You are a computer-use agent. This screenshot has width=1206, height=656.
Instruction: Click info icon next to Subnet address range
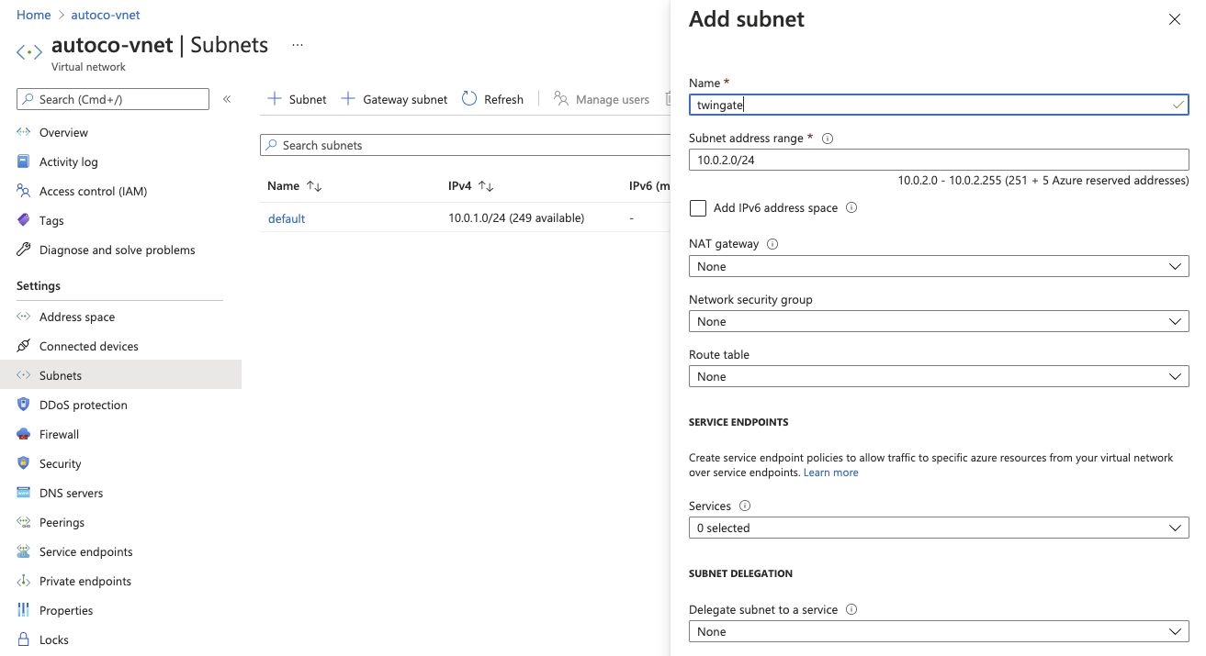[828, 139]
